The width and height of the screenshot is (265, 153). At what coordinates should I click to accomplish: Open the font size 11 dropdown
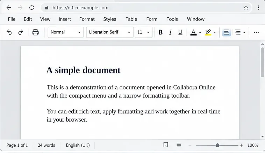[x=143, y=32]
